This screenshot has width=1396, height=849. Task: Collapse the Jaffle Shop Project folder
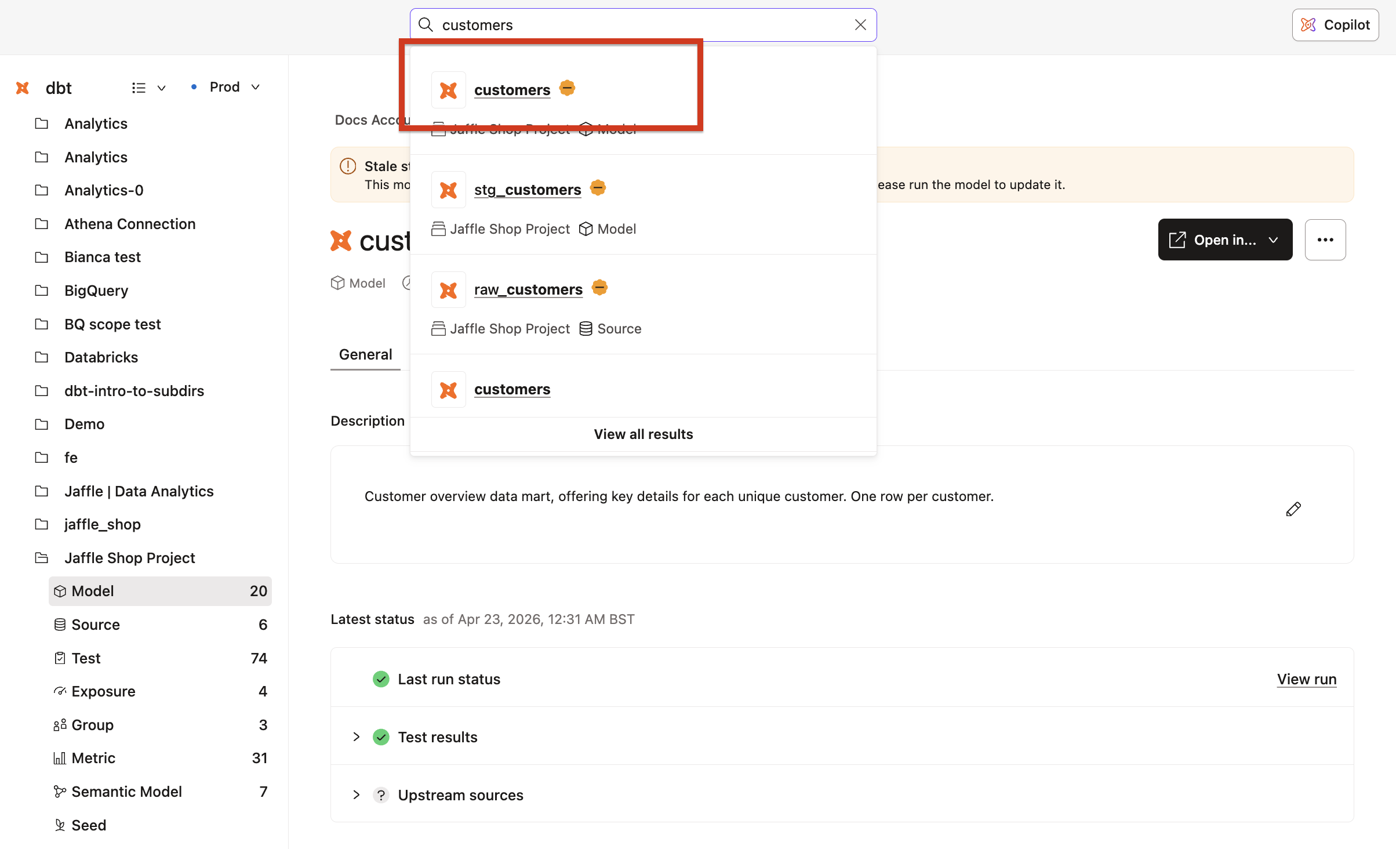pyautogui.click(x=129, y=558)
